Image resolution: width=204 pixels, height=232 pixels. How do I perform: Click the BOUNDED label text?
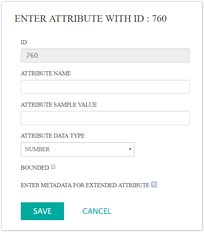pyautogui.click(x=35, y=168)
